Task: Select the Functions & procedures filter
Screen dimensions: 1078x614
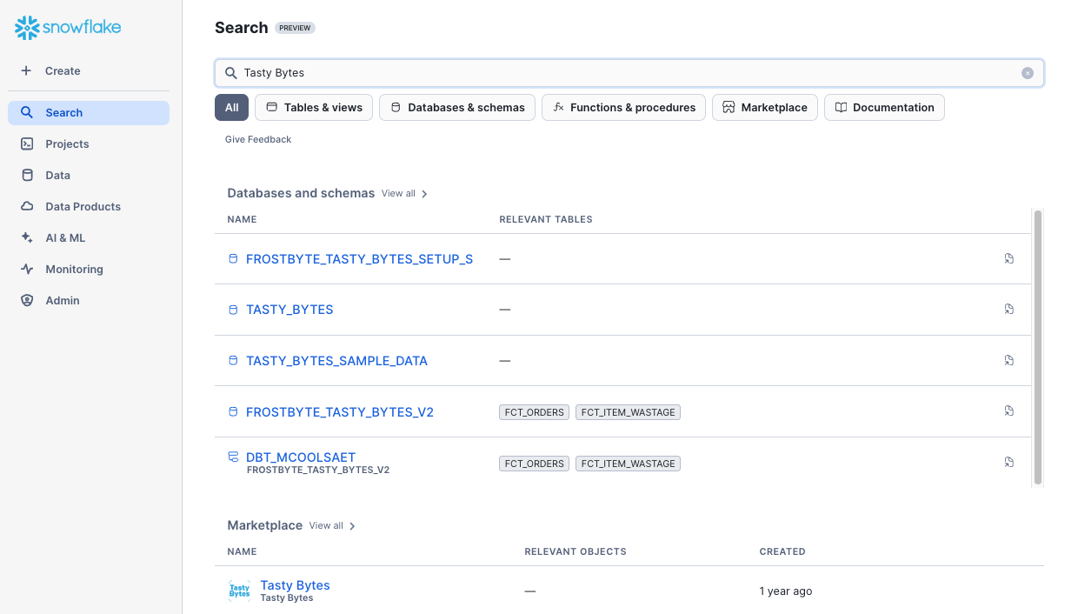Action: pyautogui.click(x=623, y=108)
